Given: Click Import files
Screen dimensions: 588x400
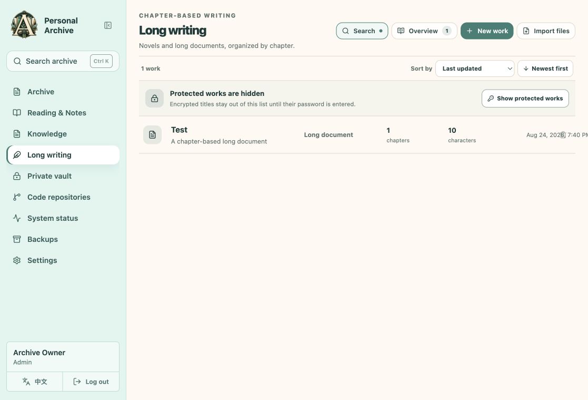Looking at the screenshot, I should pos(546,31).
